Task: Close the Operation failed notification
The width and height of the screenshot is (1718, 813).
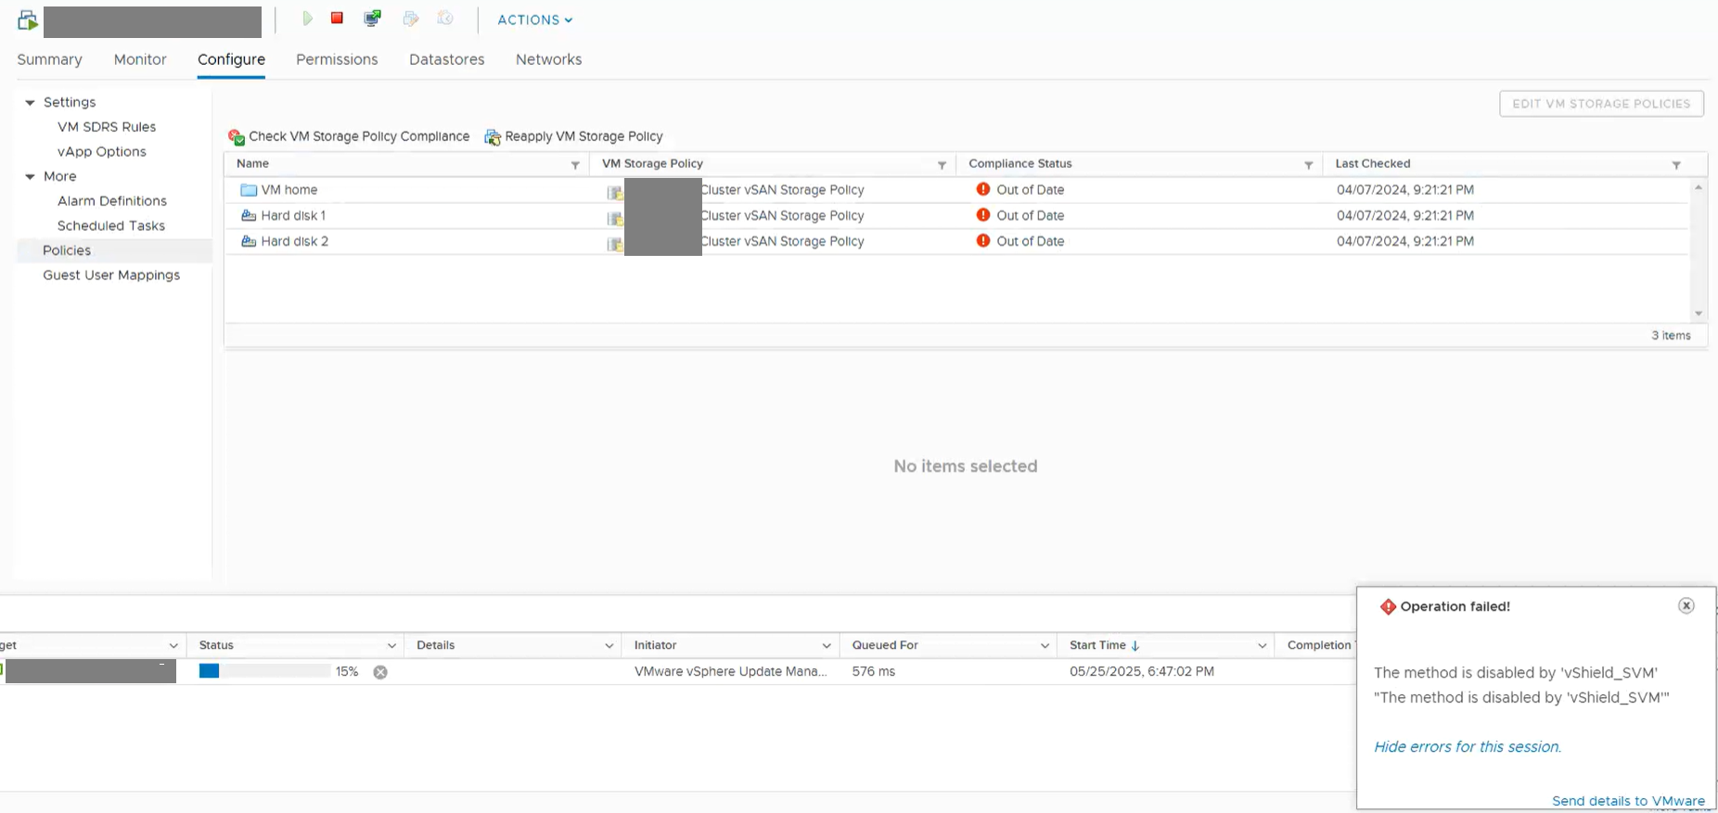Action: [x=1686, y=605]
